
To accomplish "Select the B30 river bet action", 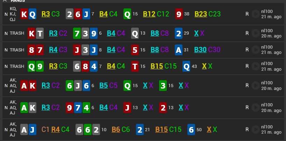I will point(200,50).
